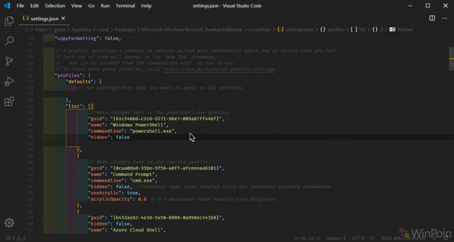
Task: Click 'gylan' breadcrumb folder
Action: pos(60,29)
